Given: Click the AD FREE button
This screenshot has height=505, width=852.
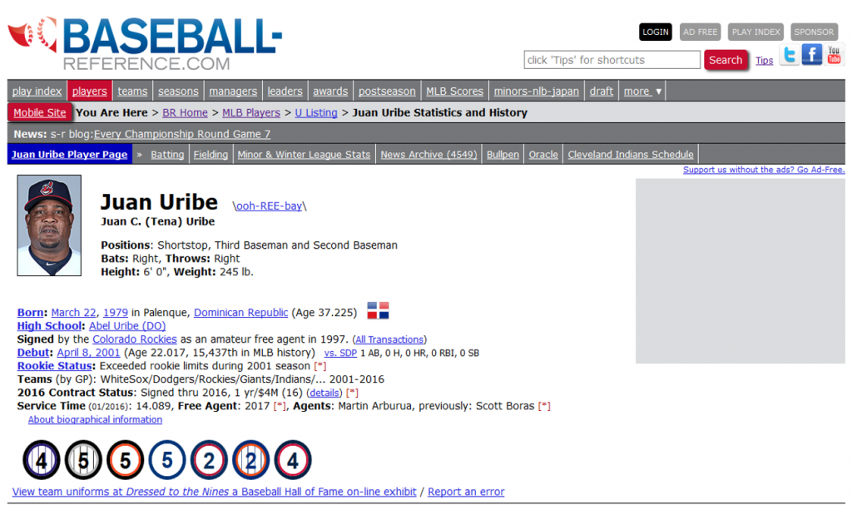Looking at the screenshot, I should (700, 32).
